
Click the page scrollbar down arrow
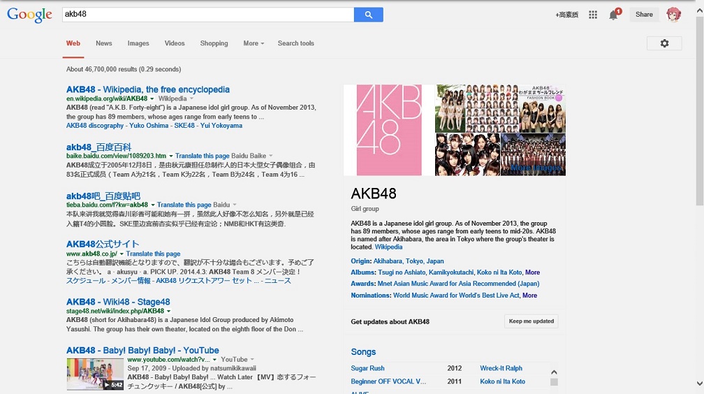[700, 384]
